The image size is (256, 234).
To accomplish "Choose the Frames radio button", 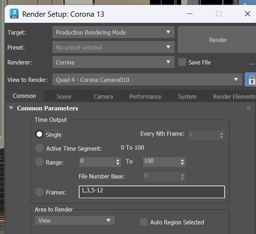I will [39, 192].
